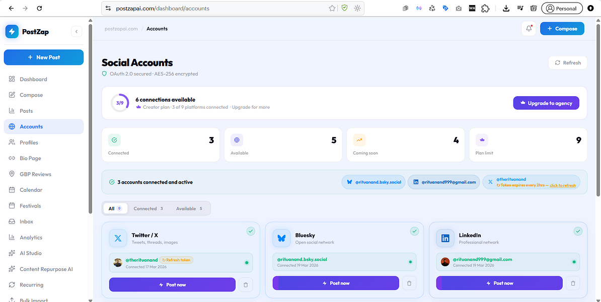Select the Connected filter tab
Image resolution: width=601 pixels, height=302 pixels.
[148, 208]
